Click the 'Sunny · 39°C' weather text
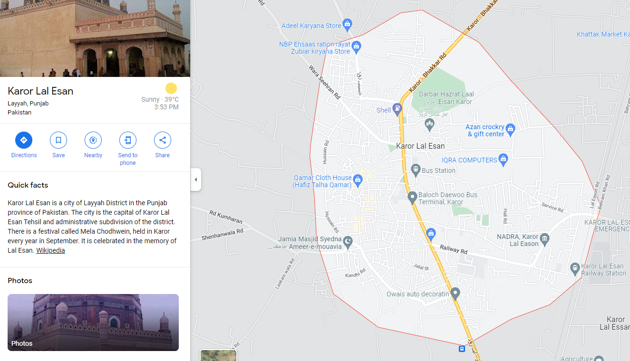 click(160, 99)
